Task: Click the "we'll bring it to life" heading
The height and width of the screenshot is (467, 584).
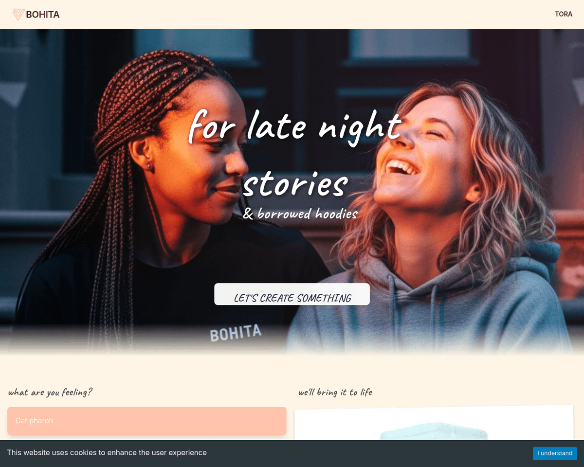Action: pyautogui.click(x=335, y=392)
